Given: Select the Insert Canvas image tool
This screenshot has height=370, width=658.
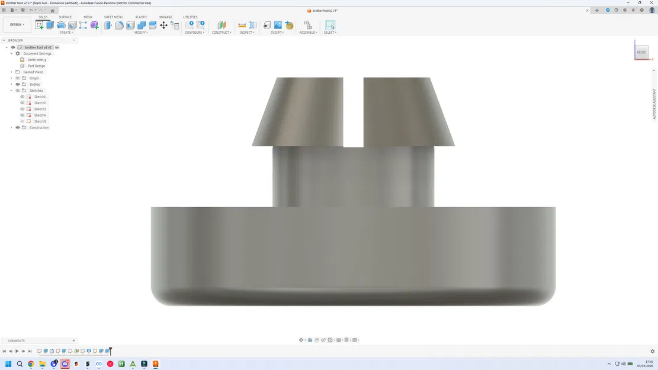Looking at the screenshot, I should tap(278, 25).
